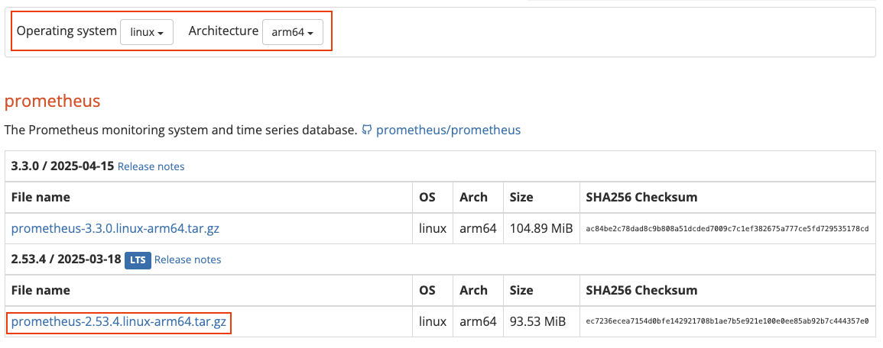This screenshot has width=883, height=348.
Task: Click the Operating system label text
Action: pos(66,31)
